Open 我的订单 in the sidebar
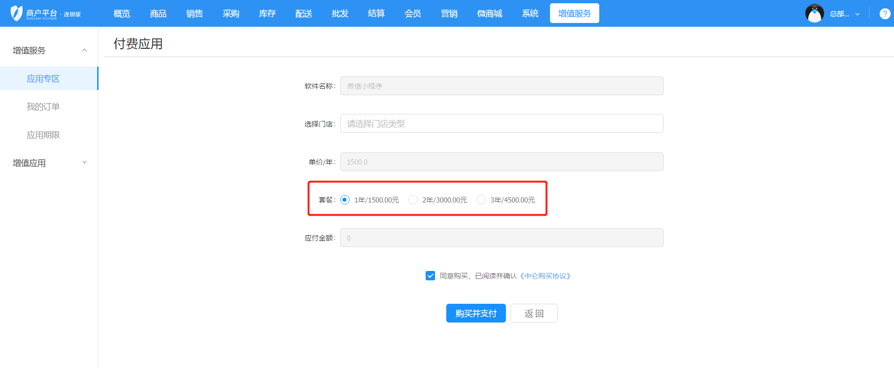The width and height of the screenshot is (894, 368). tap(43, 107)
